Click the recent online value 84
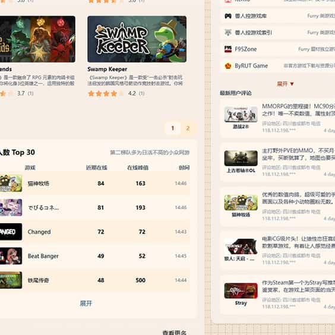 click(x=101, y=184)
